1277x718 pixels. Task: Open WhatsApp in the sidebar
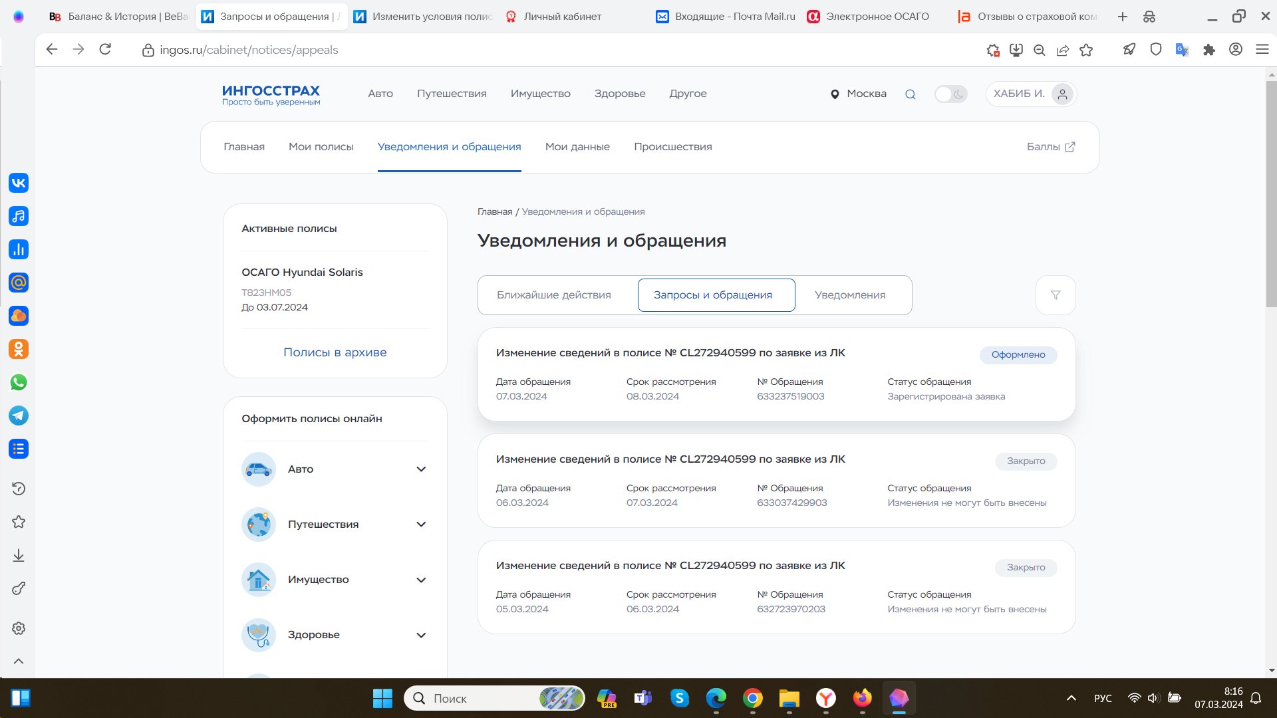19,382
